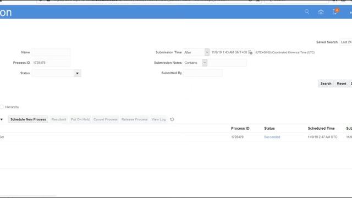Click the Put On Hold button

tap(80, 119)
